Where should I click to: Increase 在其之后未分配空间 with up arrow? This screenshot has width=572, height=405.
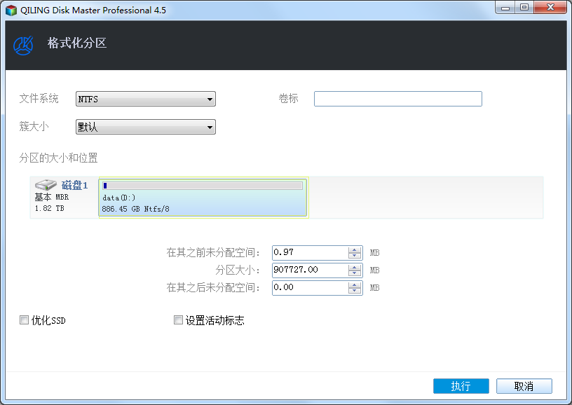[x=355, y=284]
